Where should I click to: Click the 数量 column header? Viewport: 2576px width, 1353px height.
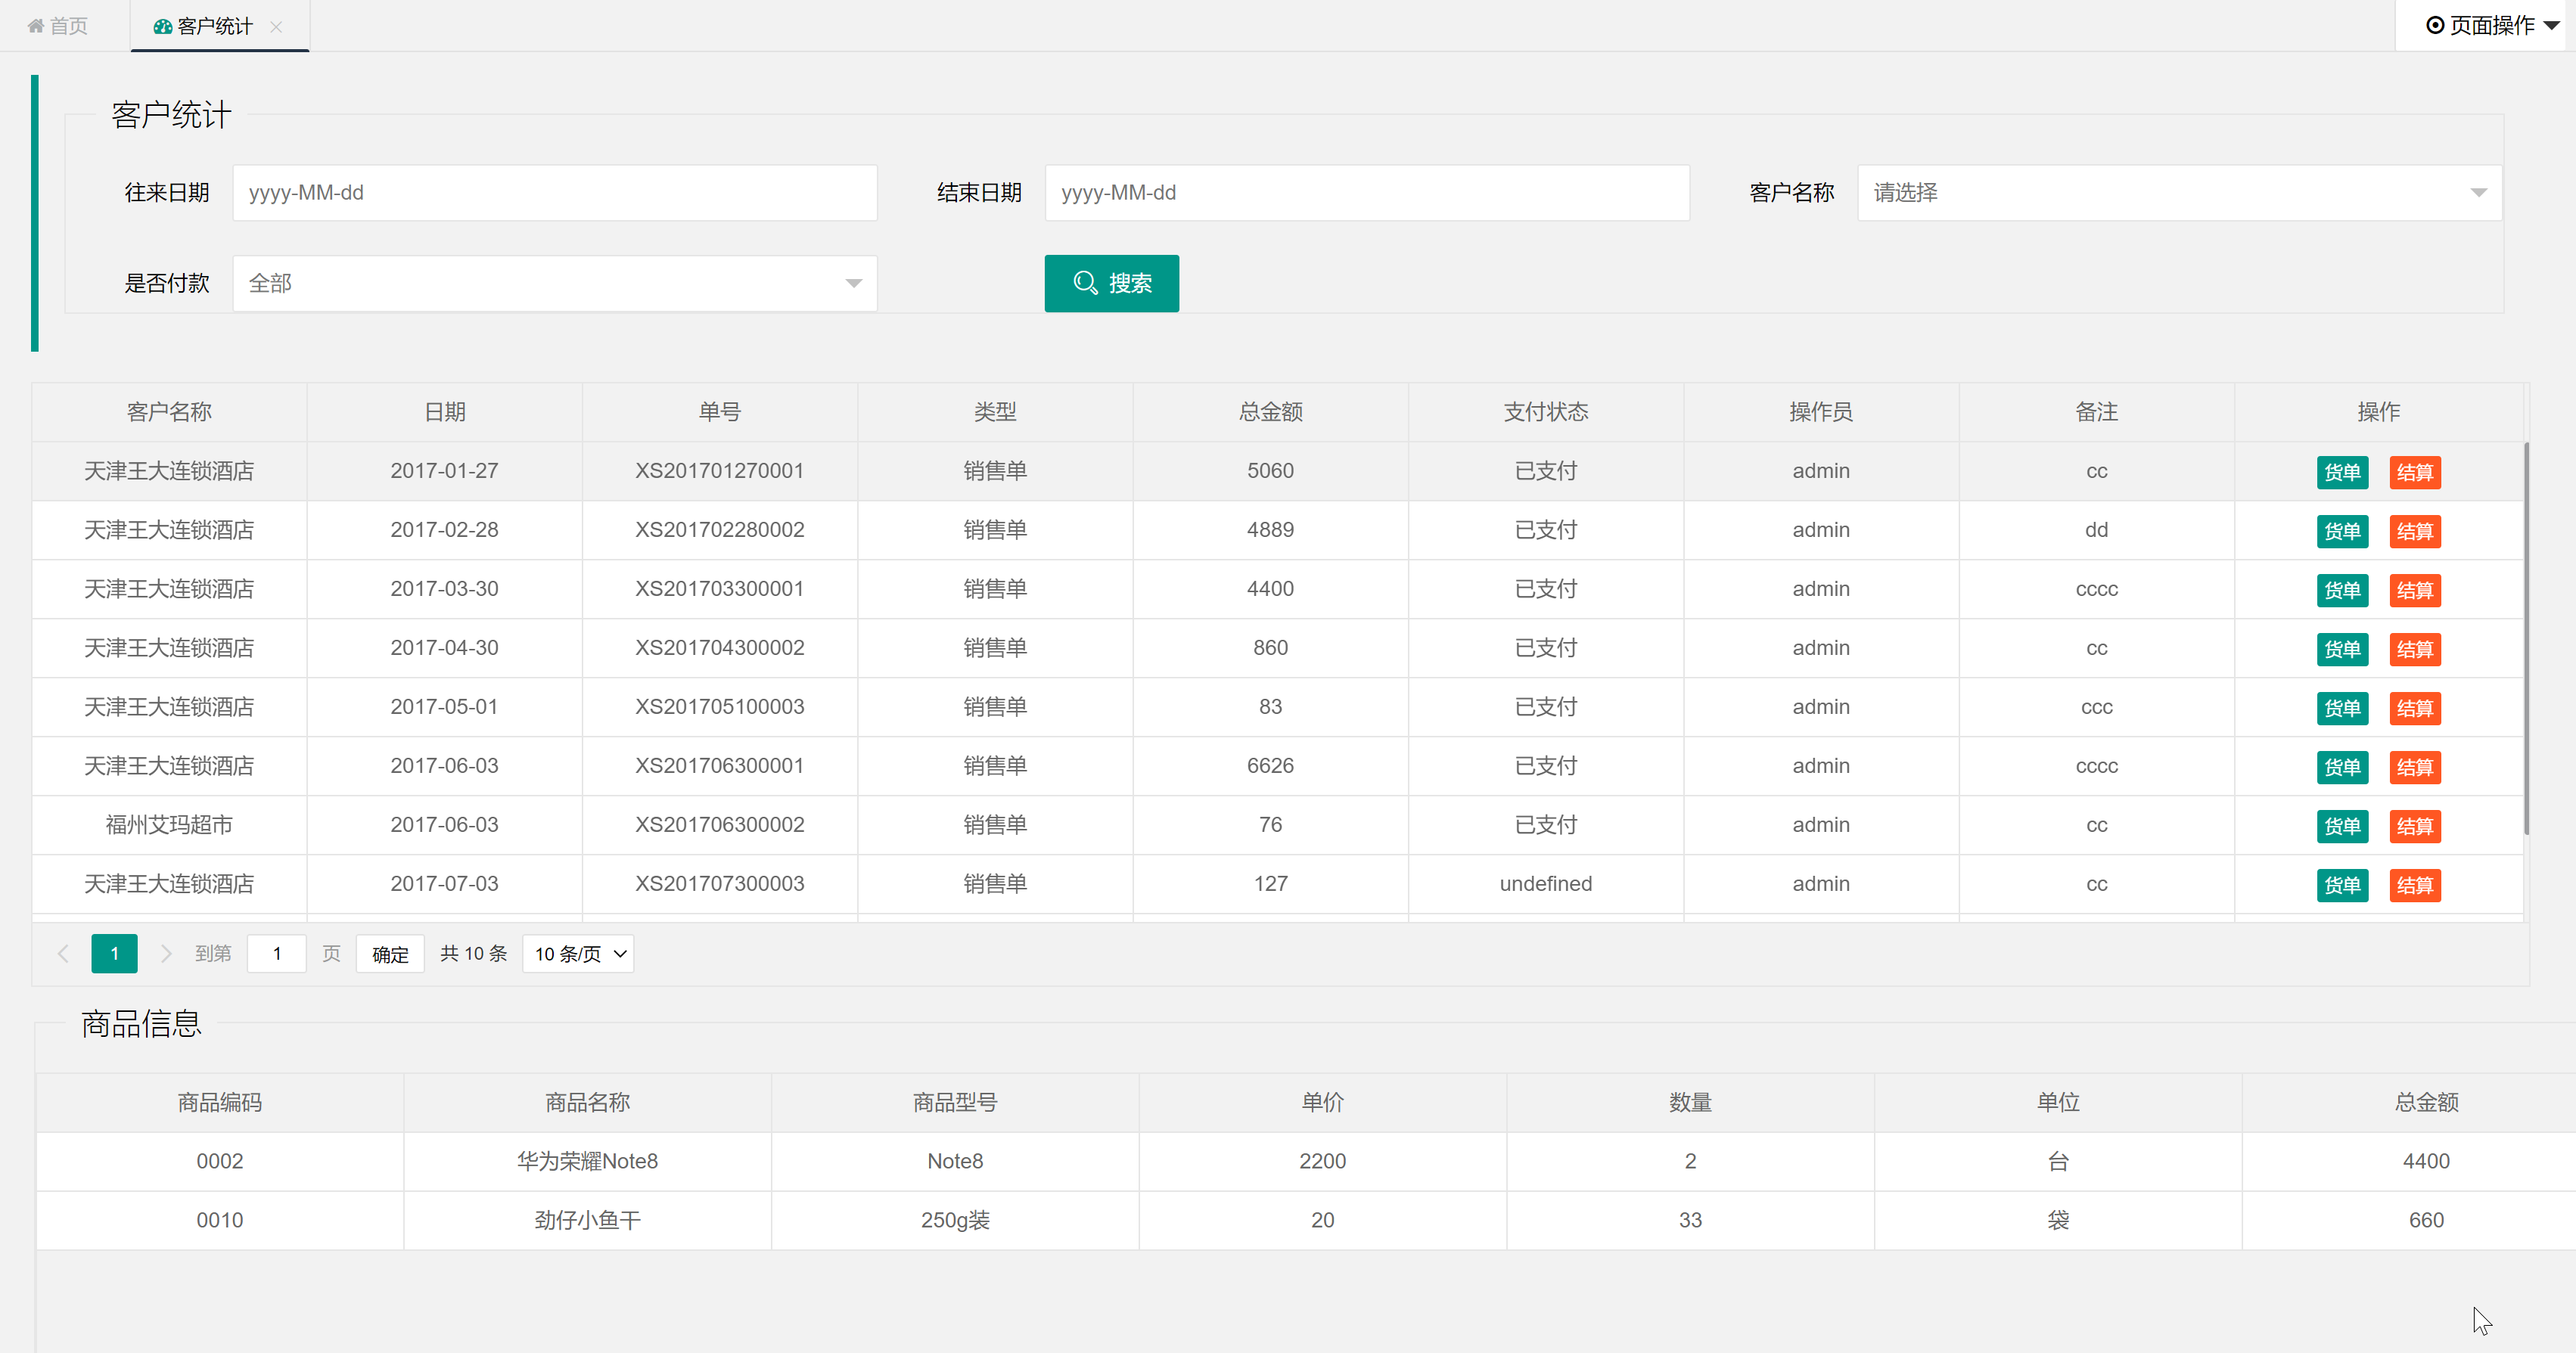click(x=1690, y=1103)
